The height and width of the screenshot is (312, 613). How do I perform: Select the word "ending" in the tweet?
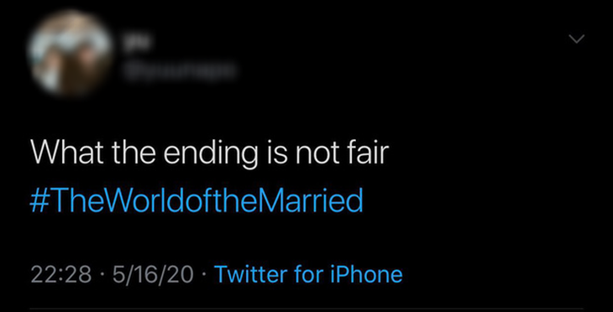tap(211, 153)
